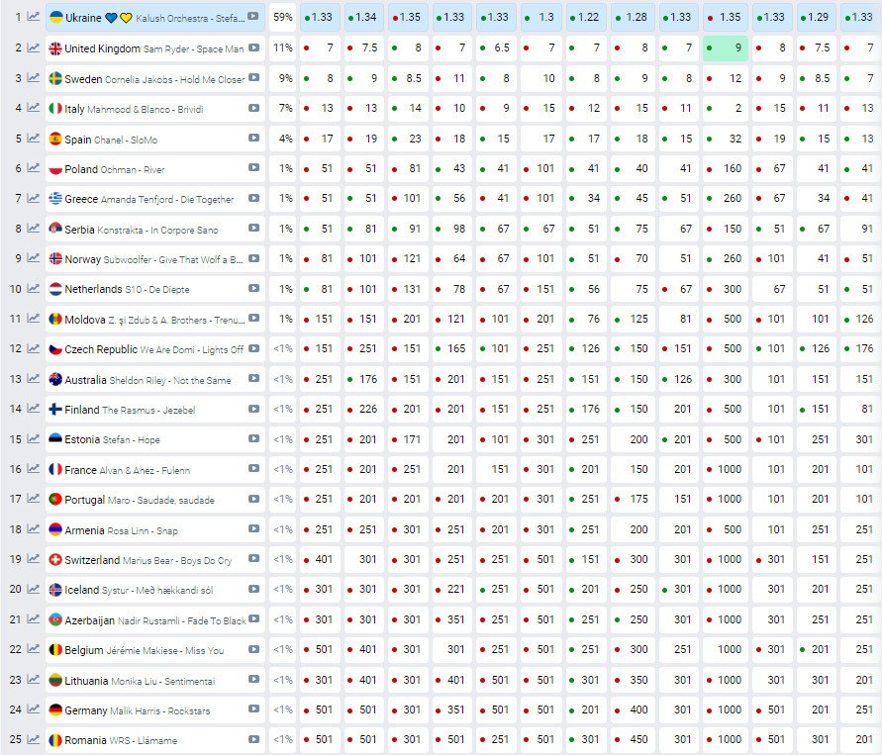This screenshot has height=755, width=882.
Task: Click Spain's odds of 32
Action: tap(726, 139)
